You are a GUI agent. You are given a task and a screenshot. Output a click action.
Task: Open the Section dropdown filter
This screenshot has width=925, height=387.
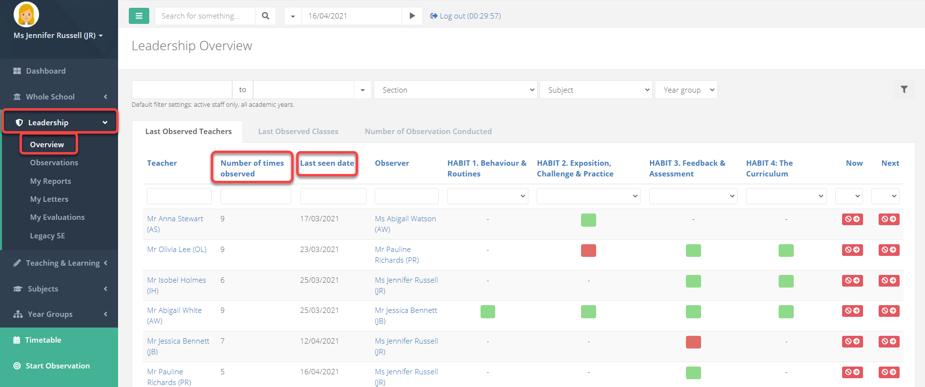point(456,90)
